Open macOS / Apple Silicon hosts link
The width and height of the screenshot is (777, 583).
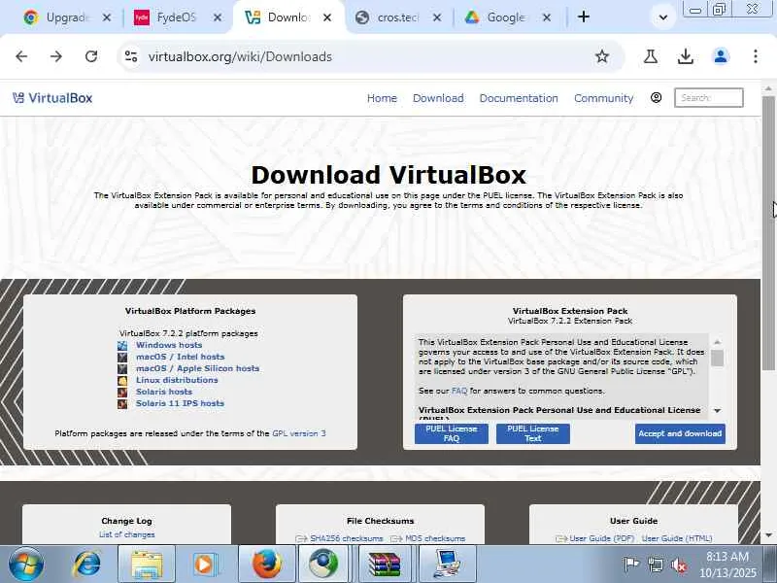point(198,368)
